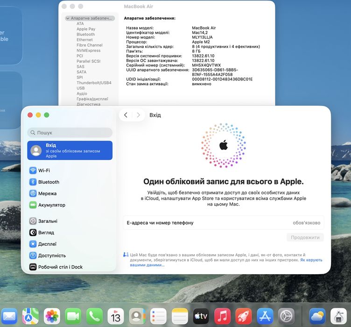Viewport: 351px width, 327px height.
Task: Select NVMExpress hardware item
Action: point(89,50)
